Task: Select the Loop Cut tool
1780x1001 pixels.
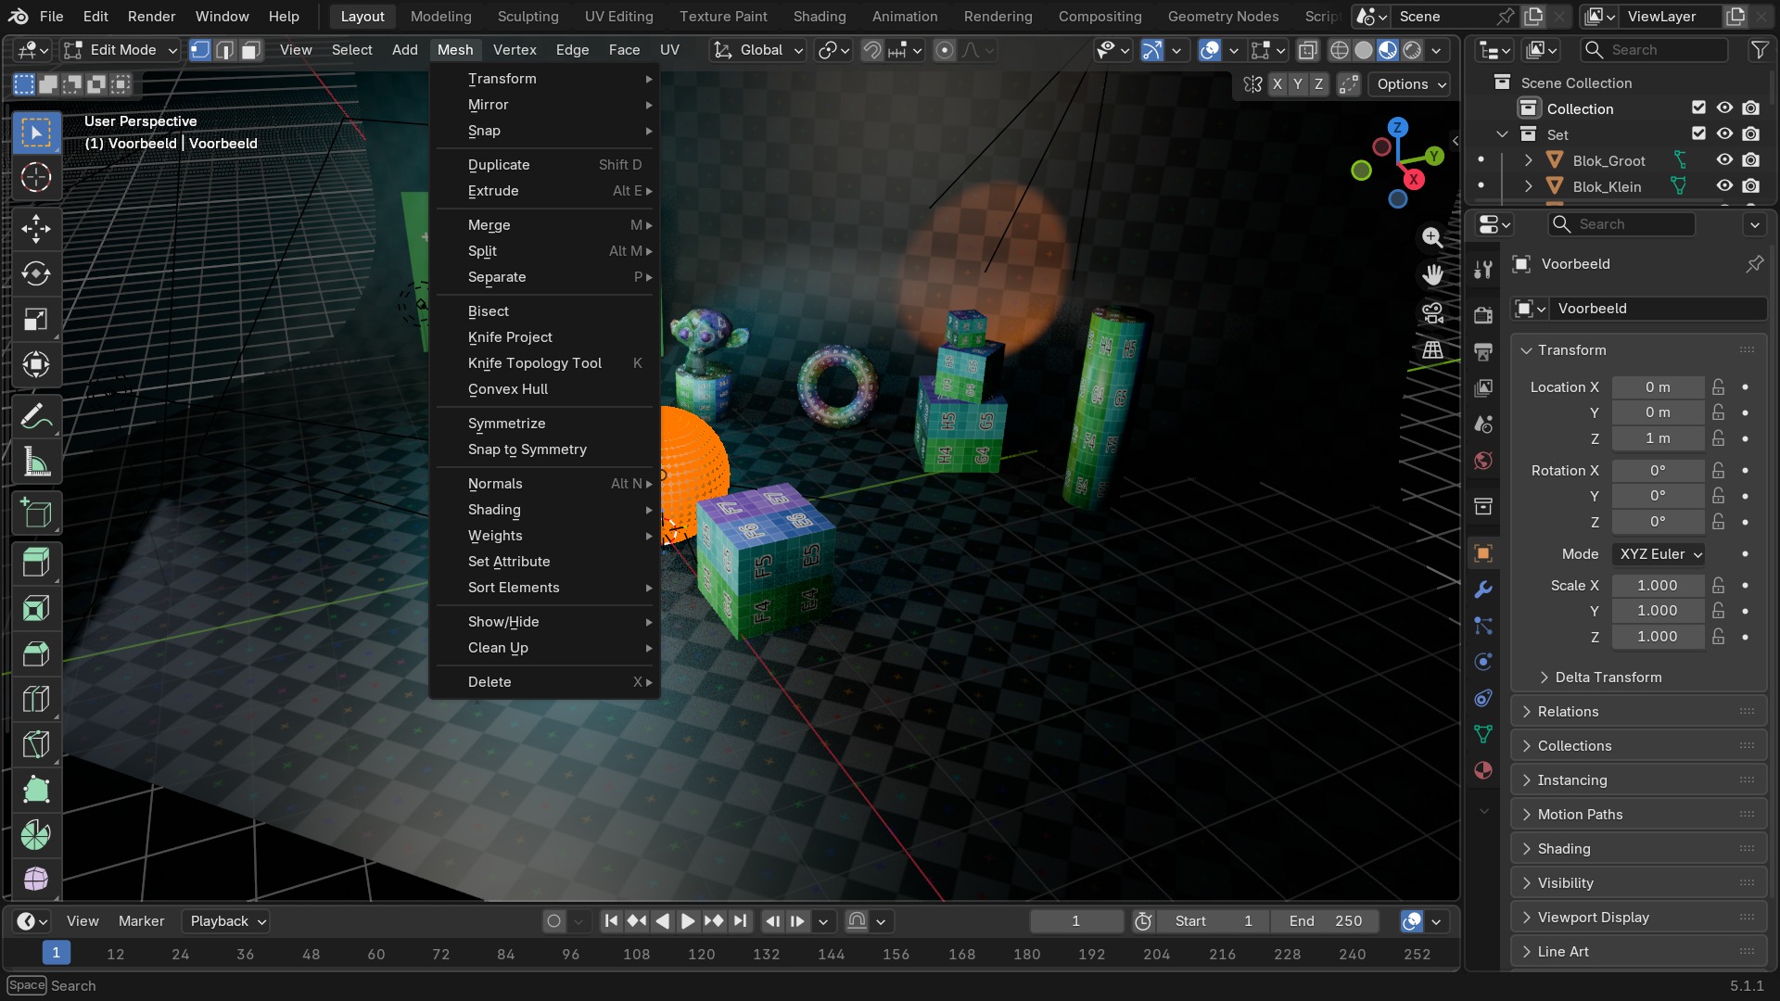Action: (x=36, y=699)
